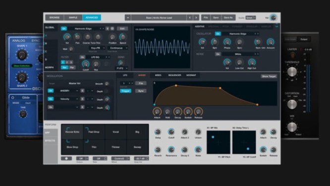Click the Save button
Image resolution: width=330 pixels, height=186 pixels.
click(x=216, y=18)
